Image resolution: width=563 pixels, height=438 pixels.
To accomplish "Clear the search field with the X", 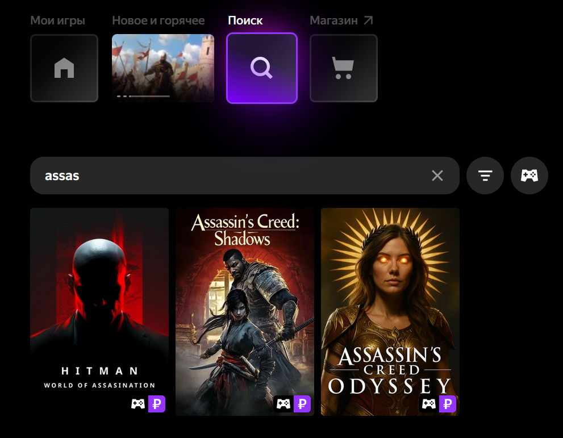I will click(437, 176).
